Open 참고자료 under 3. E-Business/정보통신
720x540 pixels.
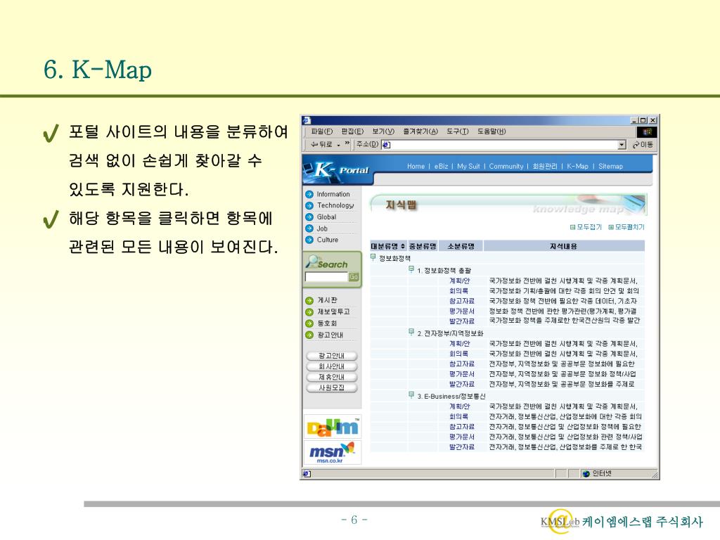pyautogui.click(x=461, y=427)
